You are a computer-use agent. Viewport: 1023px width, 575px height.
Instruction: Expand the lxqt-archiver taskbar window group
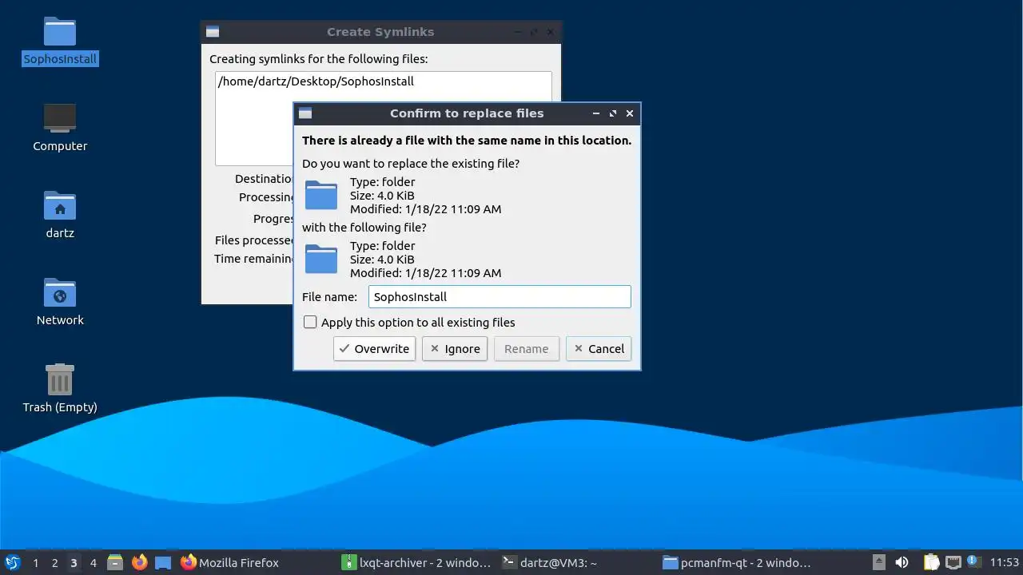pyautogui.click(x=416, y=562)
